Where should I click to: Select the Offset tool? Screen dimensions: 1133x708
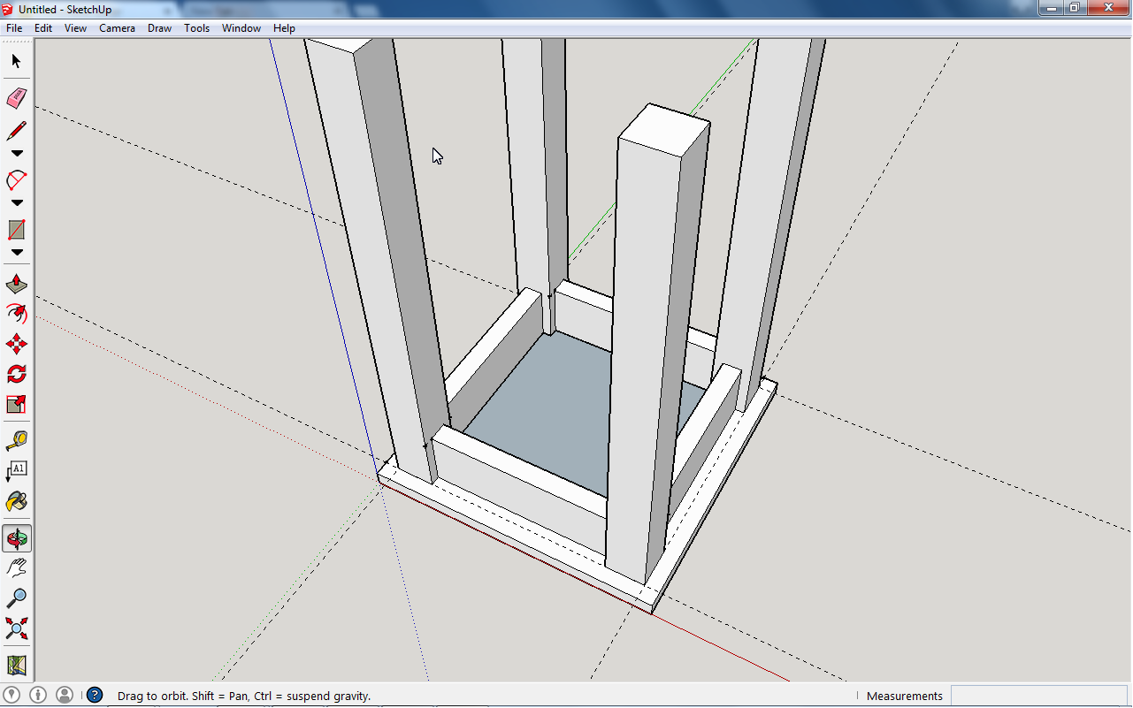(17, 314)
